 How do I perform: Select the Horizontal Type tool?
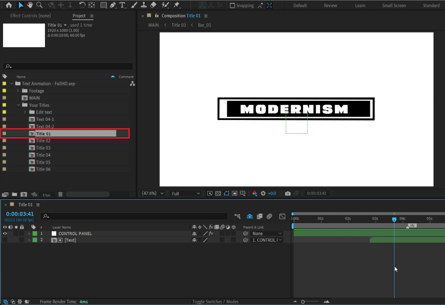click(x=122, y=5)
